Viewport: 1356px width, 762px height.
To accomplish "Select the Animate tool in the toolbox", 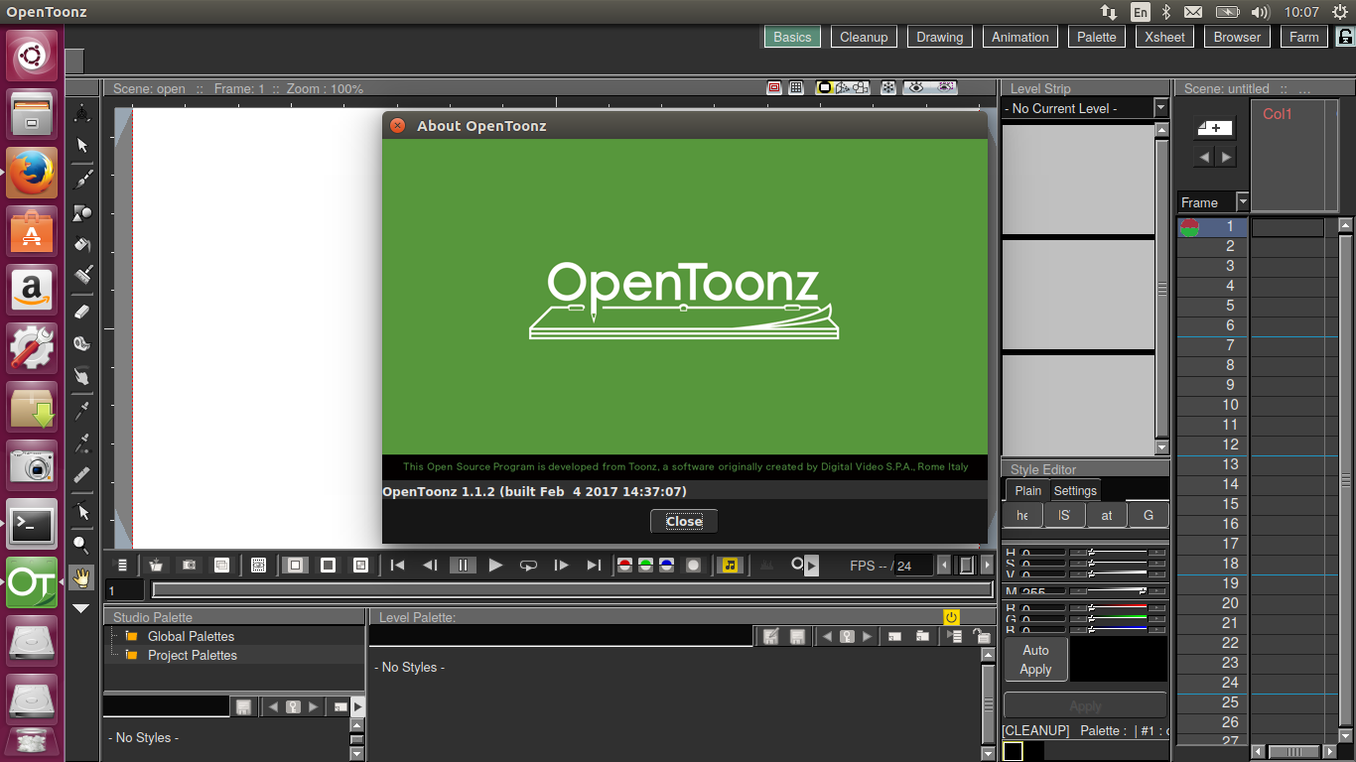I will tap(82, 113).
